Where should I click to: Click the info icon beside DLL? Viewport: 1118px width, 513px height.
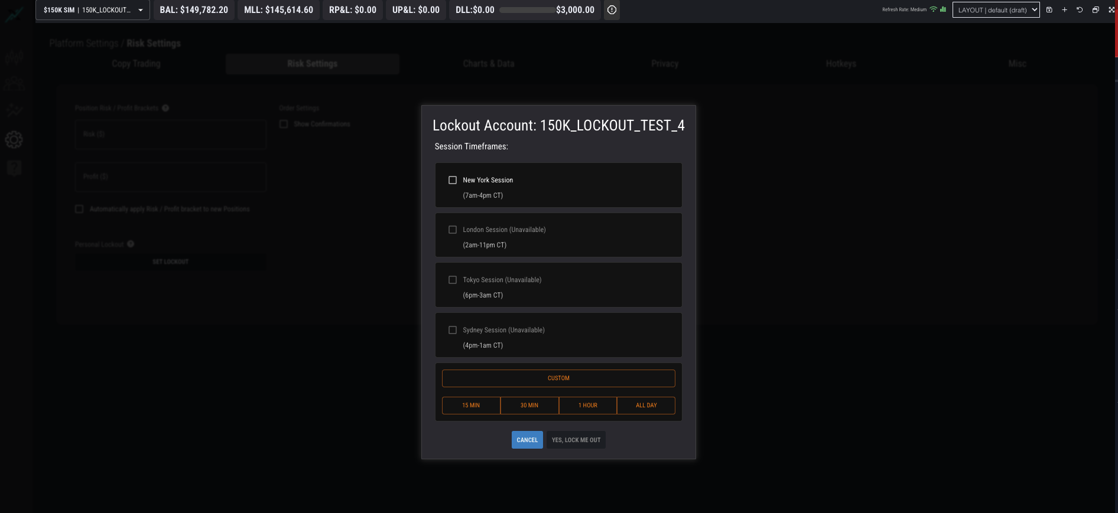tap(612, 10)
